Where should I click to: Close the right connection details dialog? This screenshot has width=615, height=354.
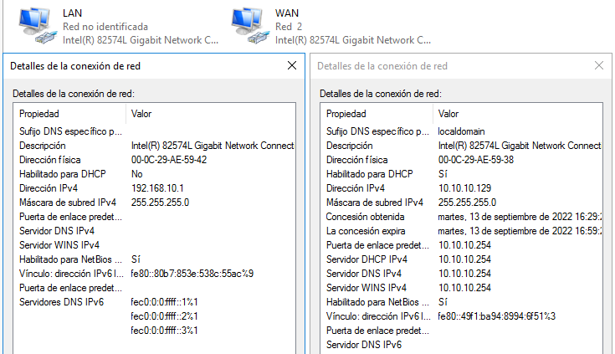point(599,65)
